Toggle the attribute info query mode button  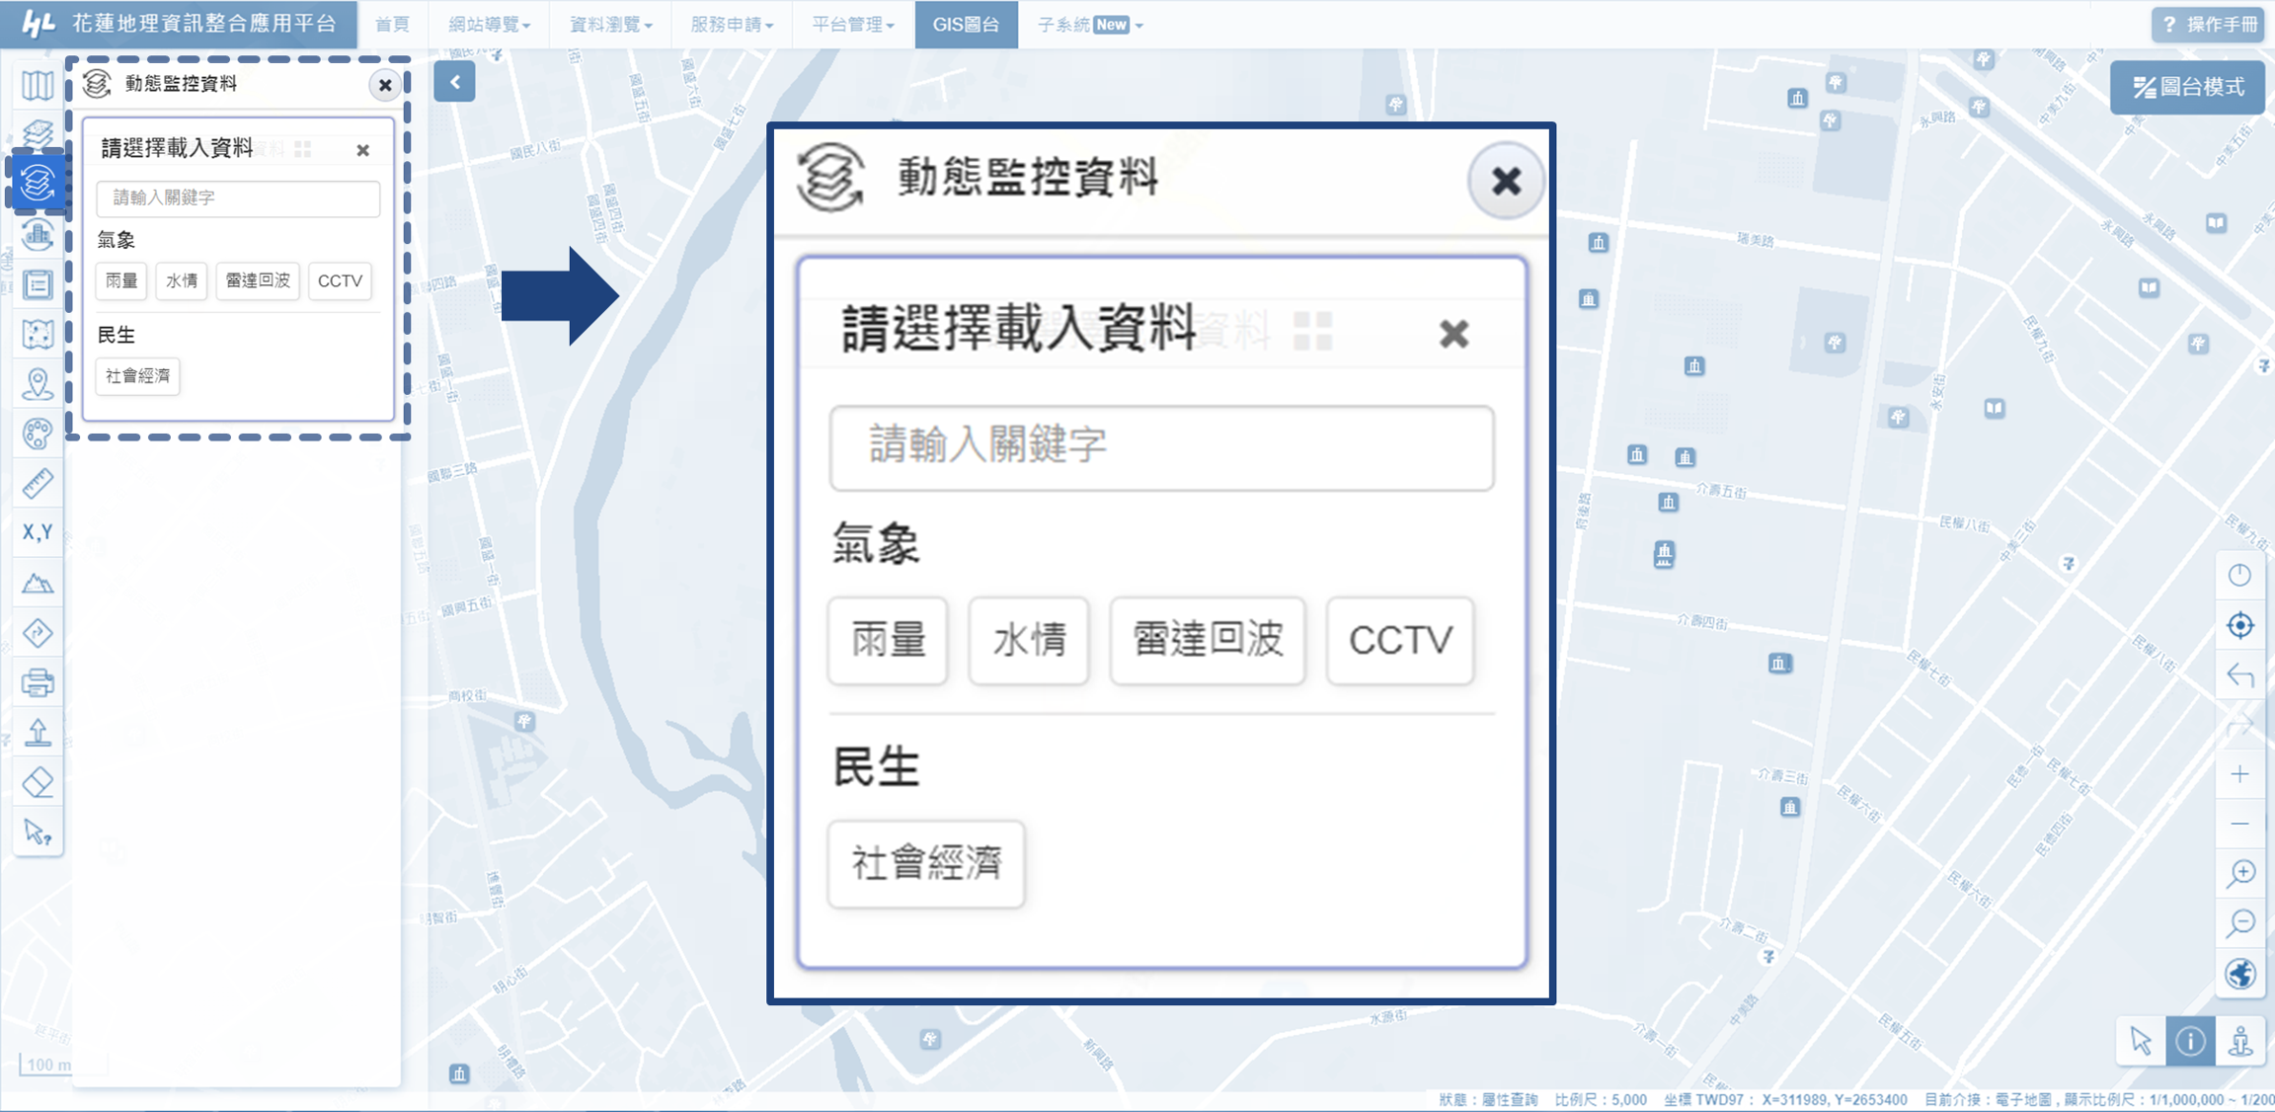click(x=2190, y=1041)
